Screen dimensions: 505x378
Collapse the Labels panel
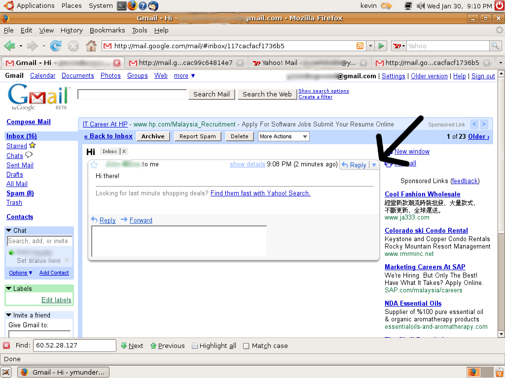9,288
